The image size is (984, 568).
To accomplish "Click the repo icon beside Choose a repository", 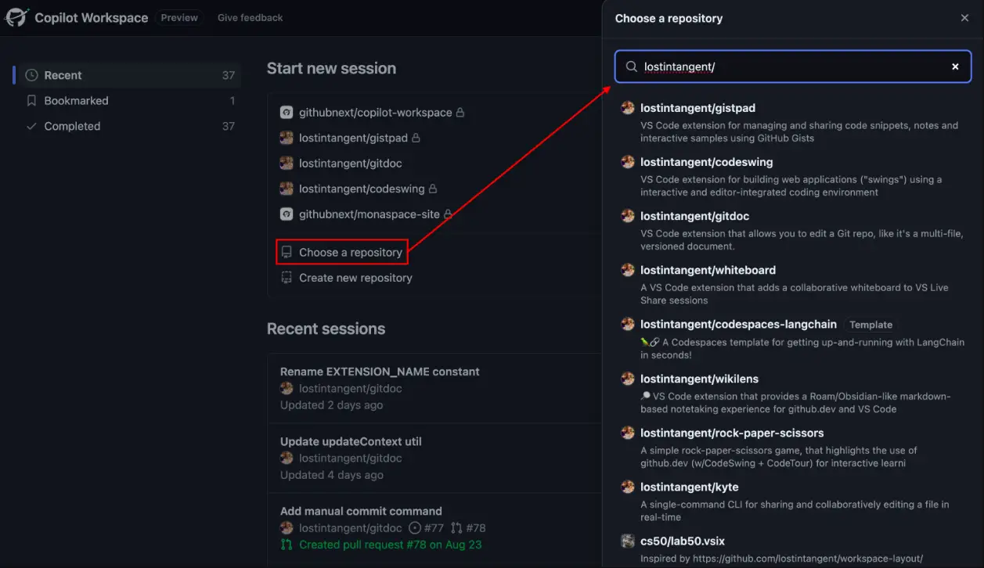I will click(287, 252).
